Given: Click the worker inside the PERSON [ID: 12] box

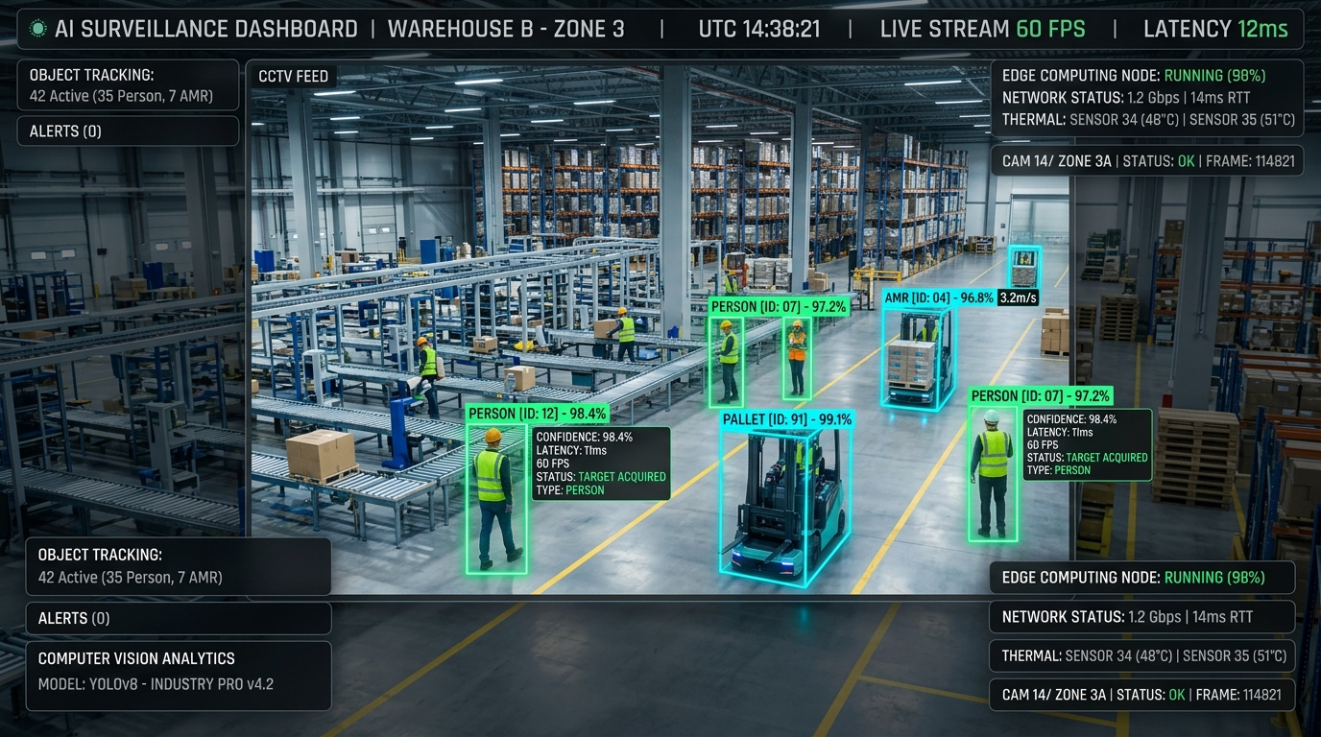Looking at the screenshot, I should 495,497.
